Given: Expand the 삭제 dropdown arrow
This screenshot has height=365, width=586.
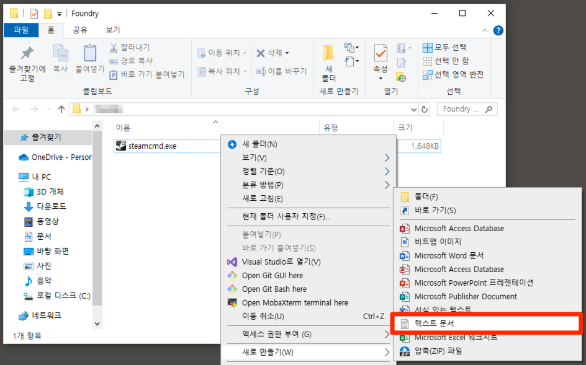Looking at the screenshot, I should (287, 53).
